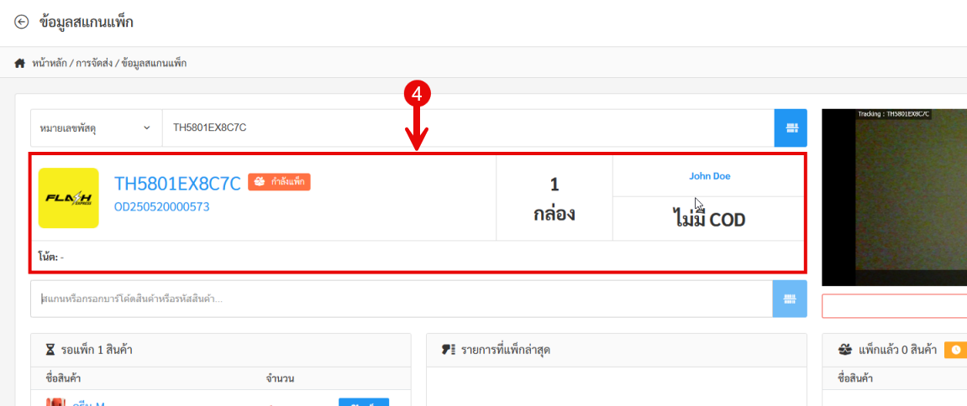Image resolution: width=967 pixels, height=406 pixels.
Task: Click the barcode button beside product scan field
Action: (x=790, y=299)
